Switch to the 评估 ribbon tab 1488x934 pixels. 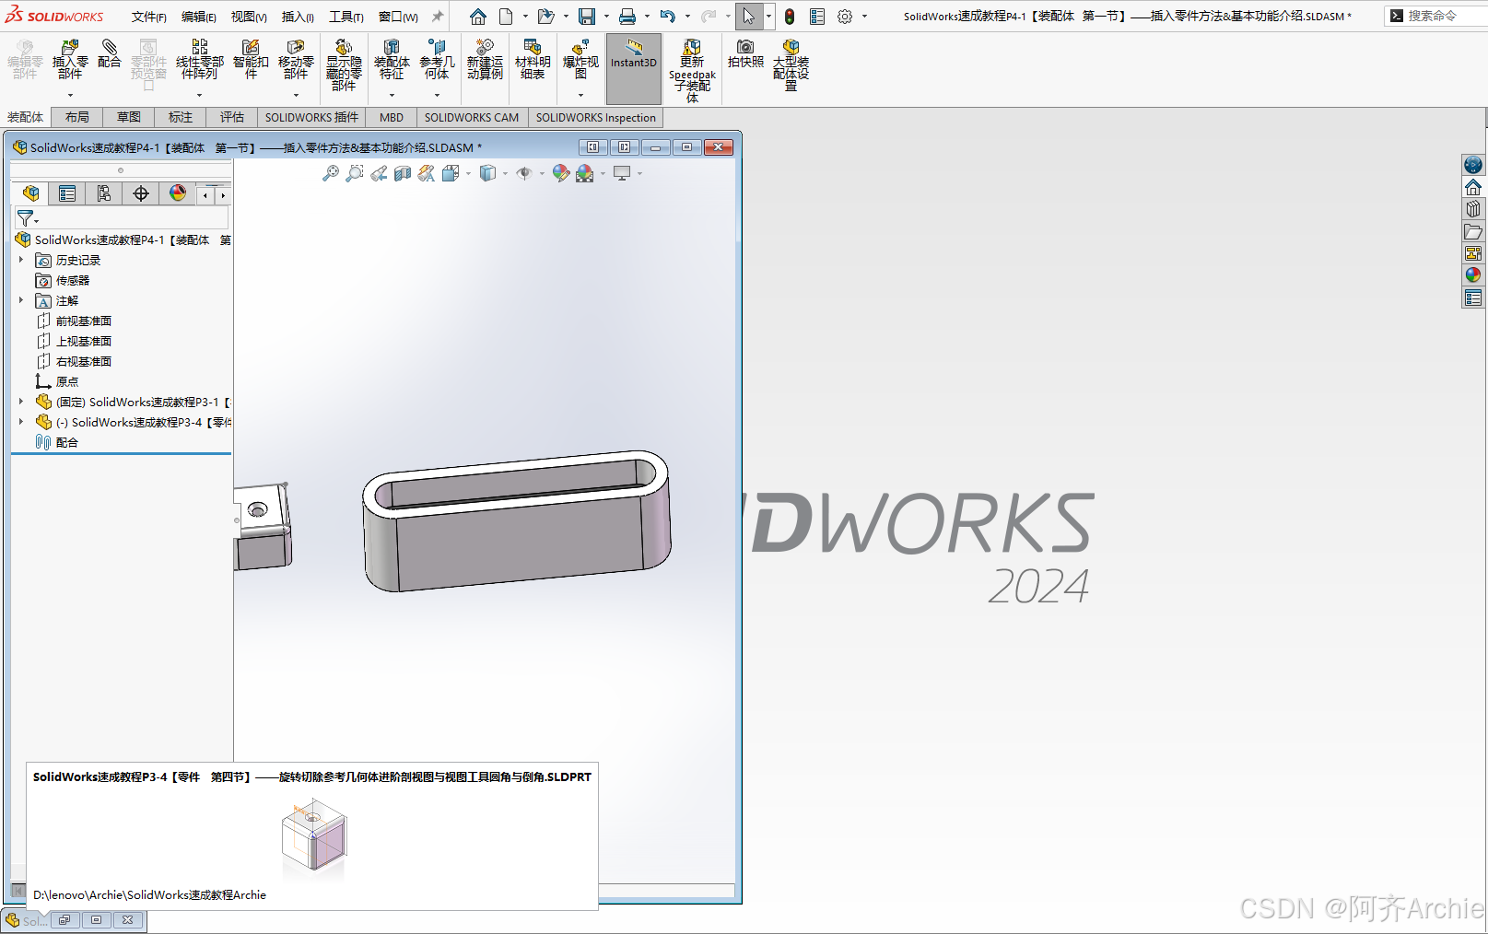point(232,117)
